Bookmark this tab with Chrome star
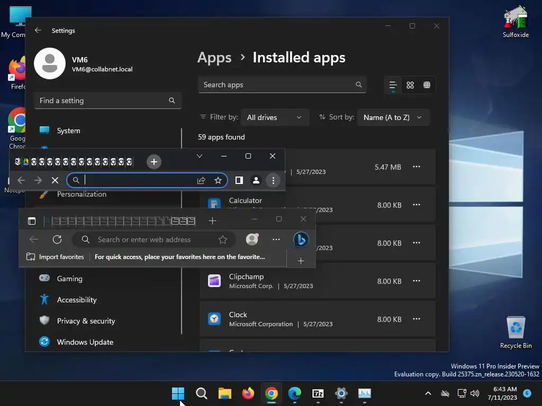The width and height of the screenshot is (542, 406). coord(218,180)
